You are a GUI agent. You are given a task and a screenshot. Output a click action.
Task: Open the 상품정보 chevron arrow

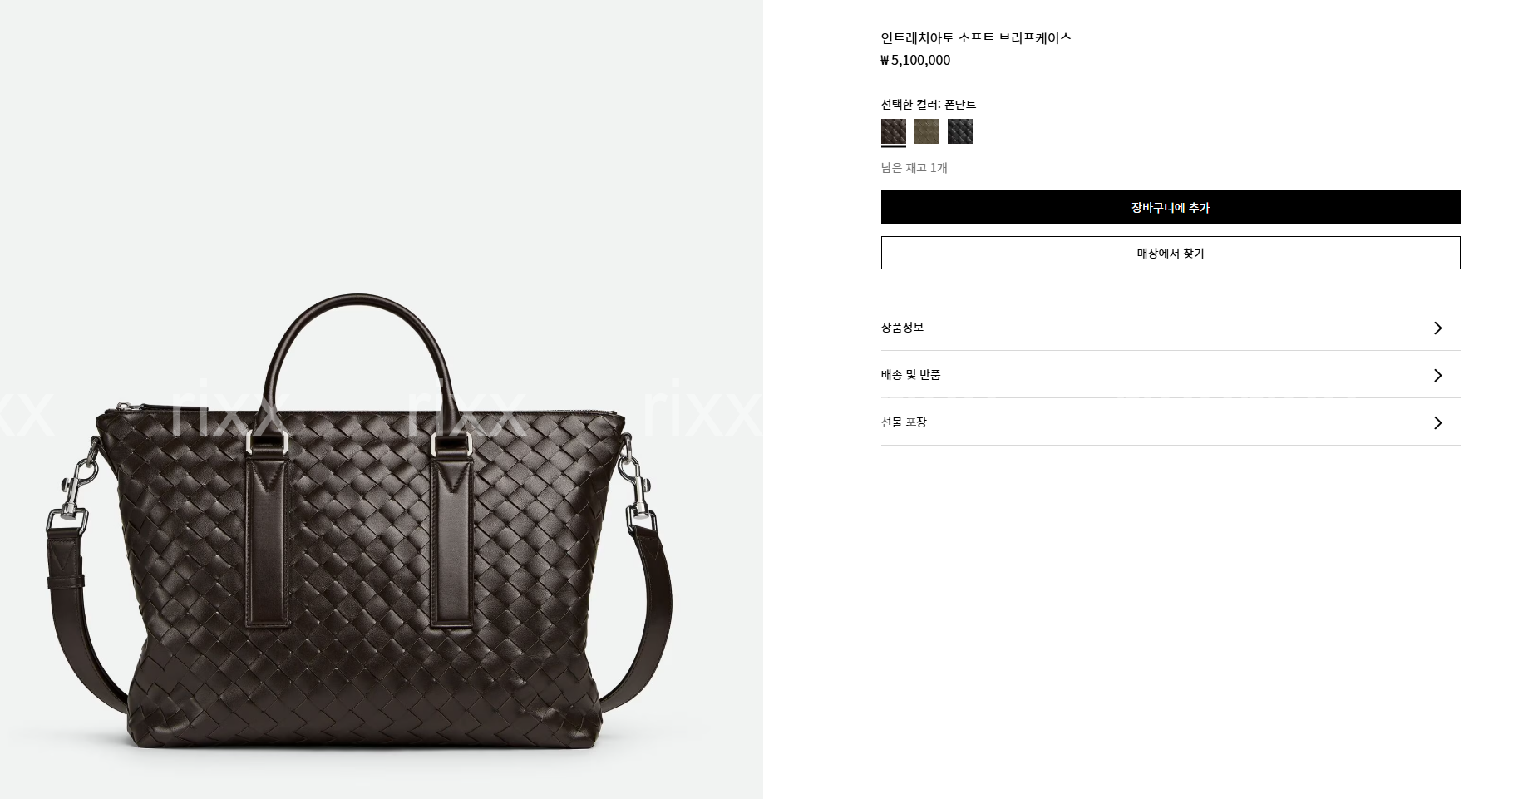tap(1437, 328)
